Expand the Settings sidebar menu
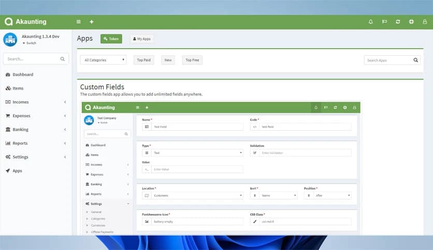The image size is (433, 250). [x=36, y=157]
